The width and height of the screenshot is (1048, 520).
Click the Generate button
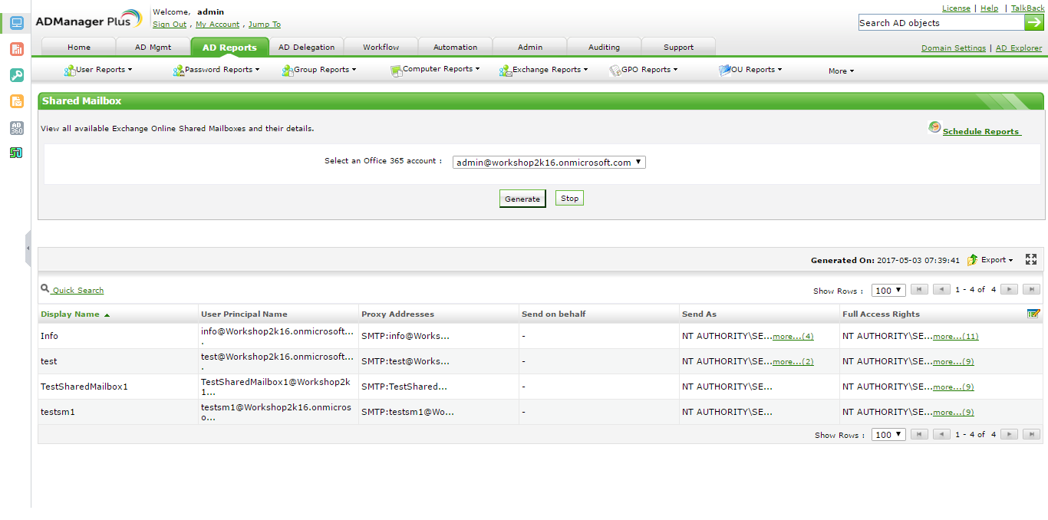[x=522, y=199]
